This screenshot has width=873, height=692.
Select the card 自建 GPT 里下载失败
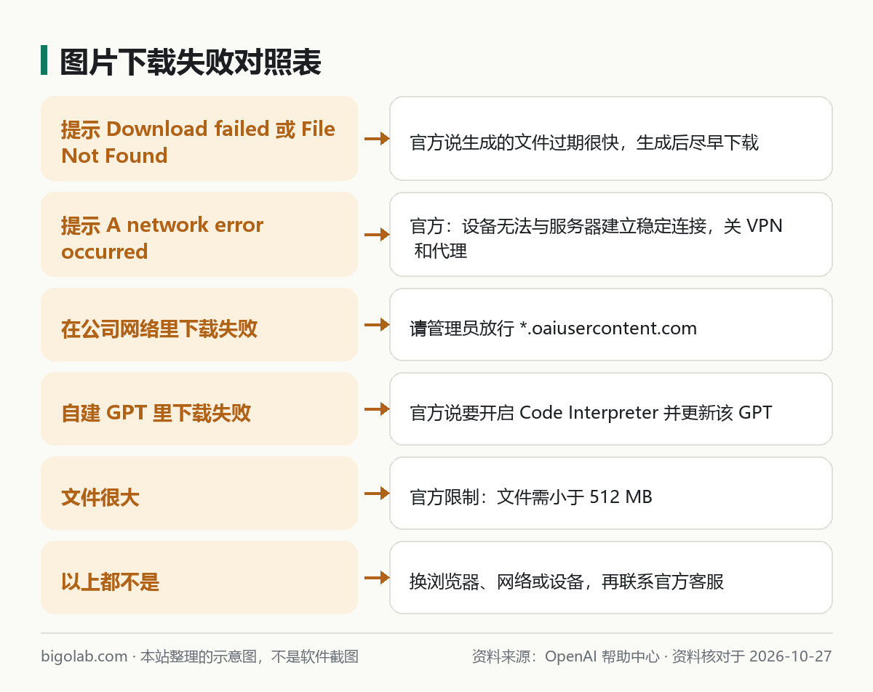pyautogui.click(x=199, y=409)
